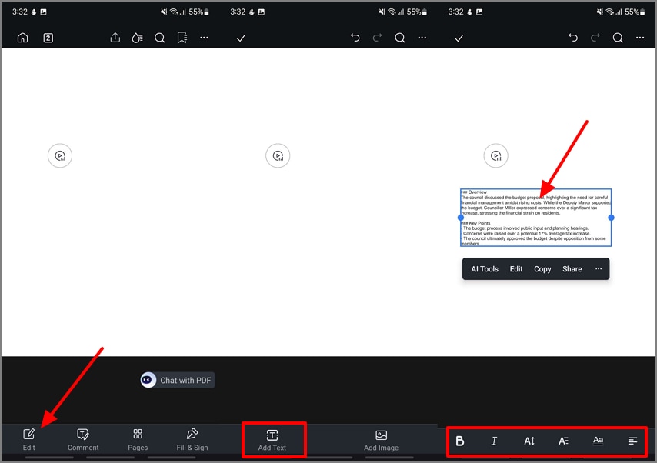Viewport: 657px width, 463px height.
Task: Confirm edits with checkmark in the middle screen
Action: coord(241,38)
